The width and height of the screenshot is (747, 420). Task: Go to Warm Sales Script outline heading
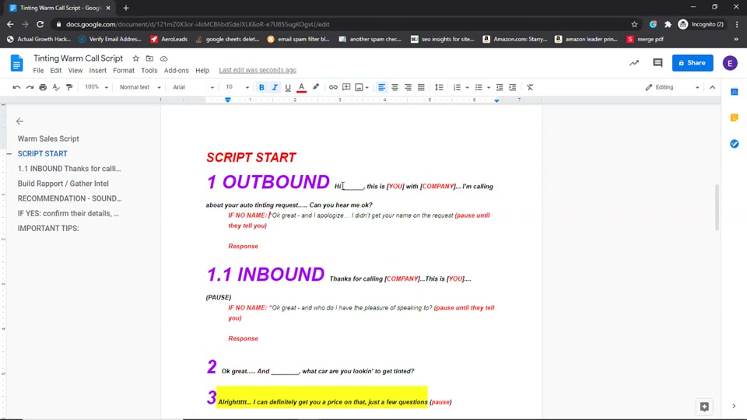48,138
